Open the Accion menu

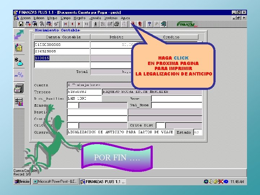(25, 18)
